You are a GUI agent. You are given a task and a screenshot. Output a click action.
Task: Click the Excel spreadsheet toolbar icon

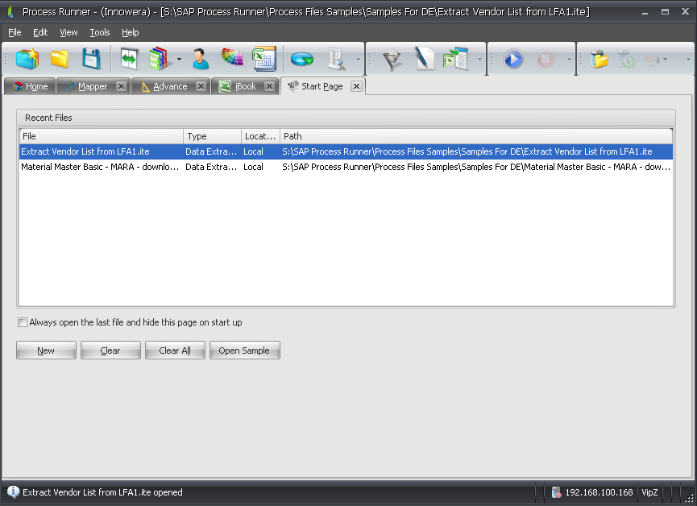tap(264, 59)
